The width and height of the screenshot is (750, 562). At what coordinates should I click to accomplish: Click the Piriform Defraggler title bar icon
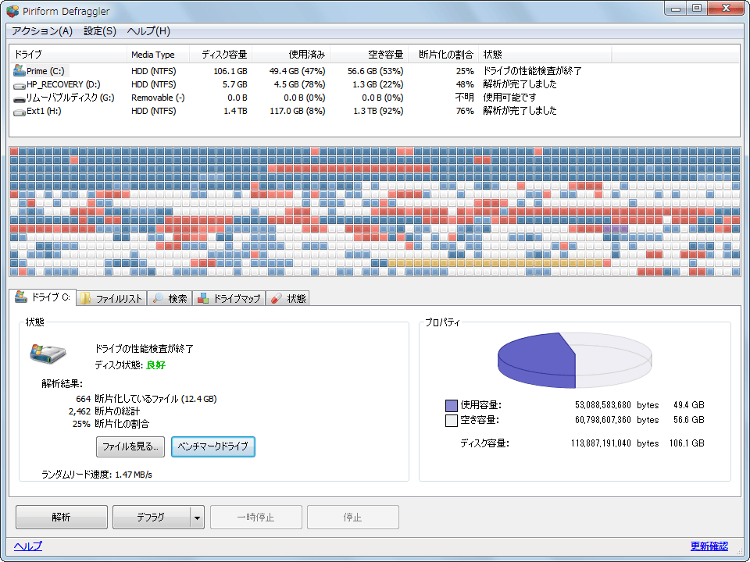[12, 11]
